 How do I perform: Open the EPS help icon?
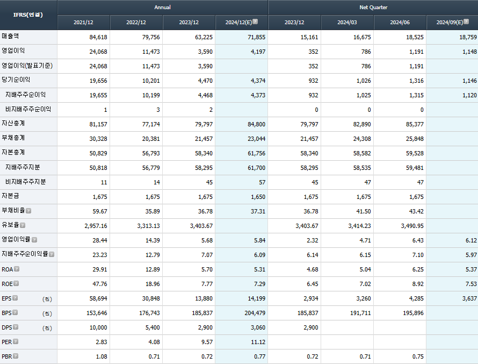(15, 298)
